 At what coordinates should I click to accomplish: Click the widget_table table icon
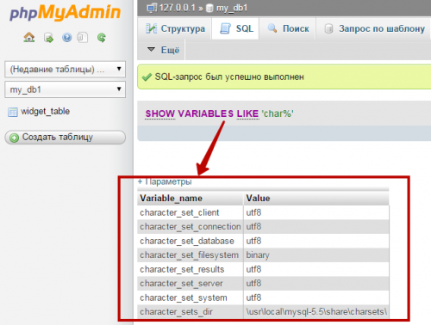click(13, 112)
